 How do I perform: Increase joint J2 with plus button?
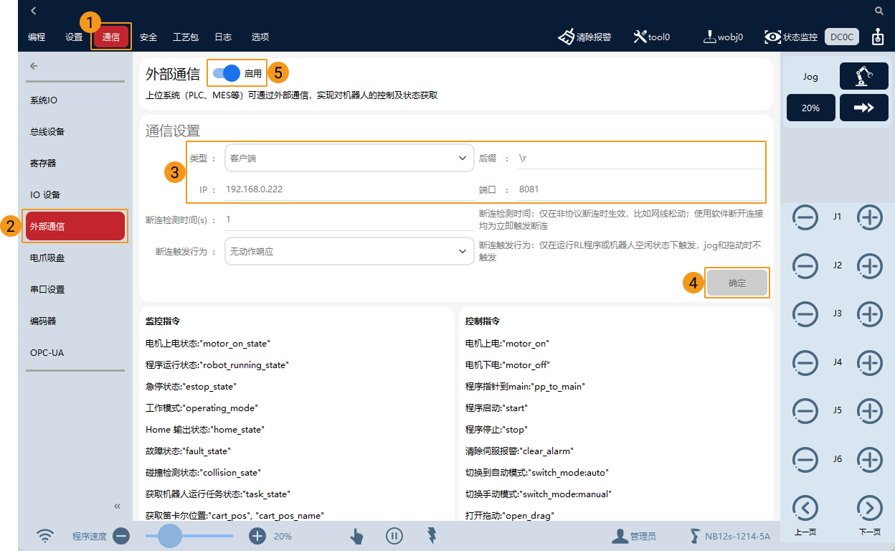[870, 265]
